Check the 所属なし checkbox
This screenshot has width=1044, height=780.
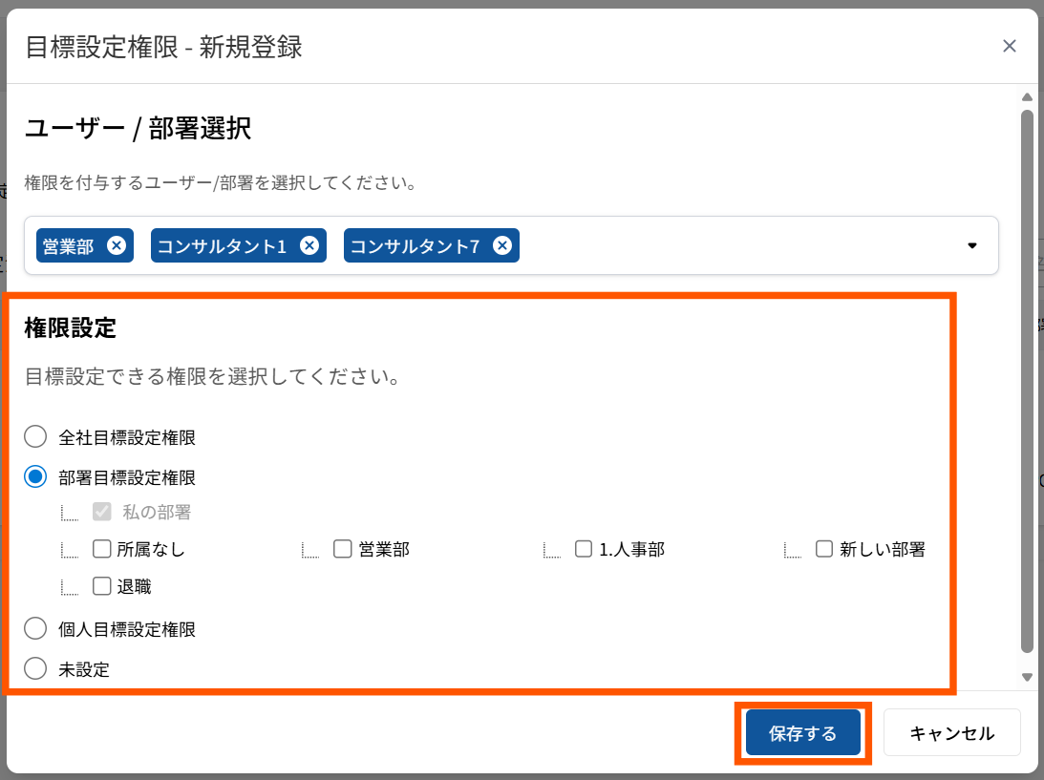pyautogui.click(x=102, y=549)
